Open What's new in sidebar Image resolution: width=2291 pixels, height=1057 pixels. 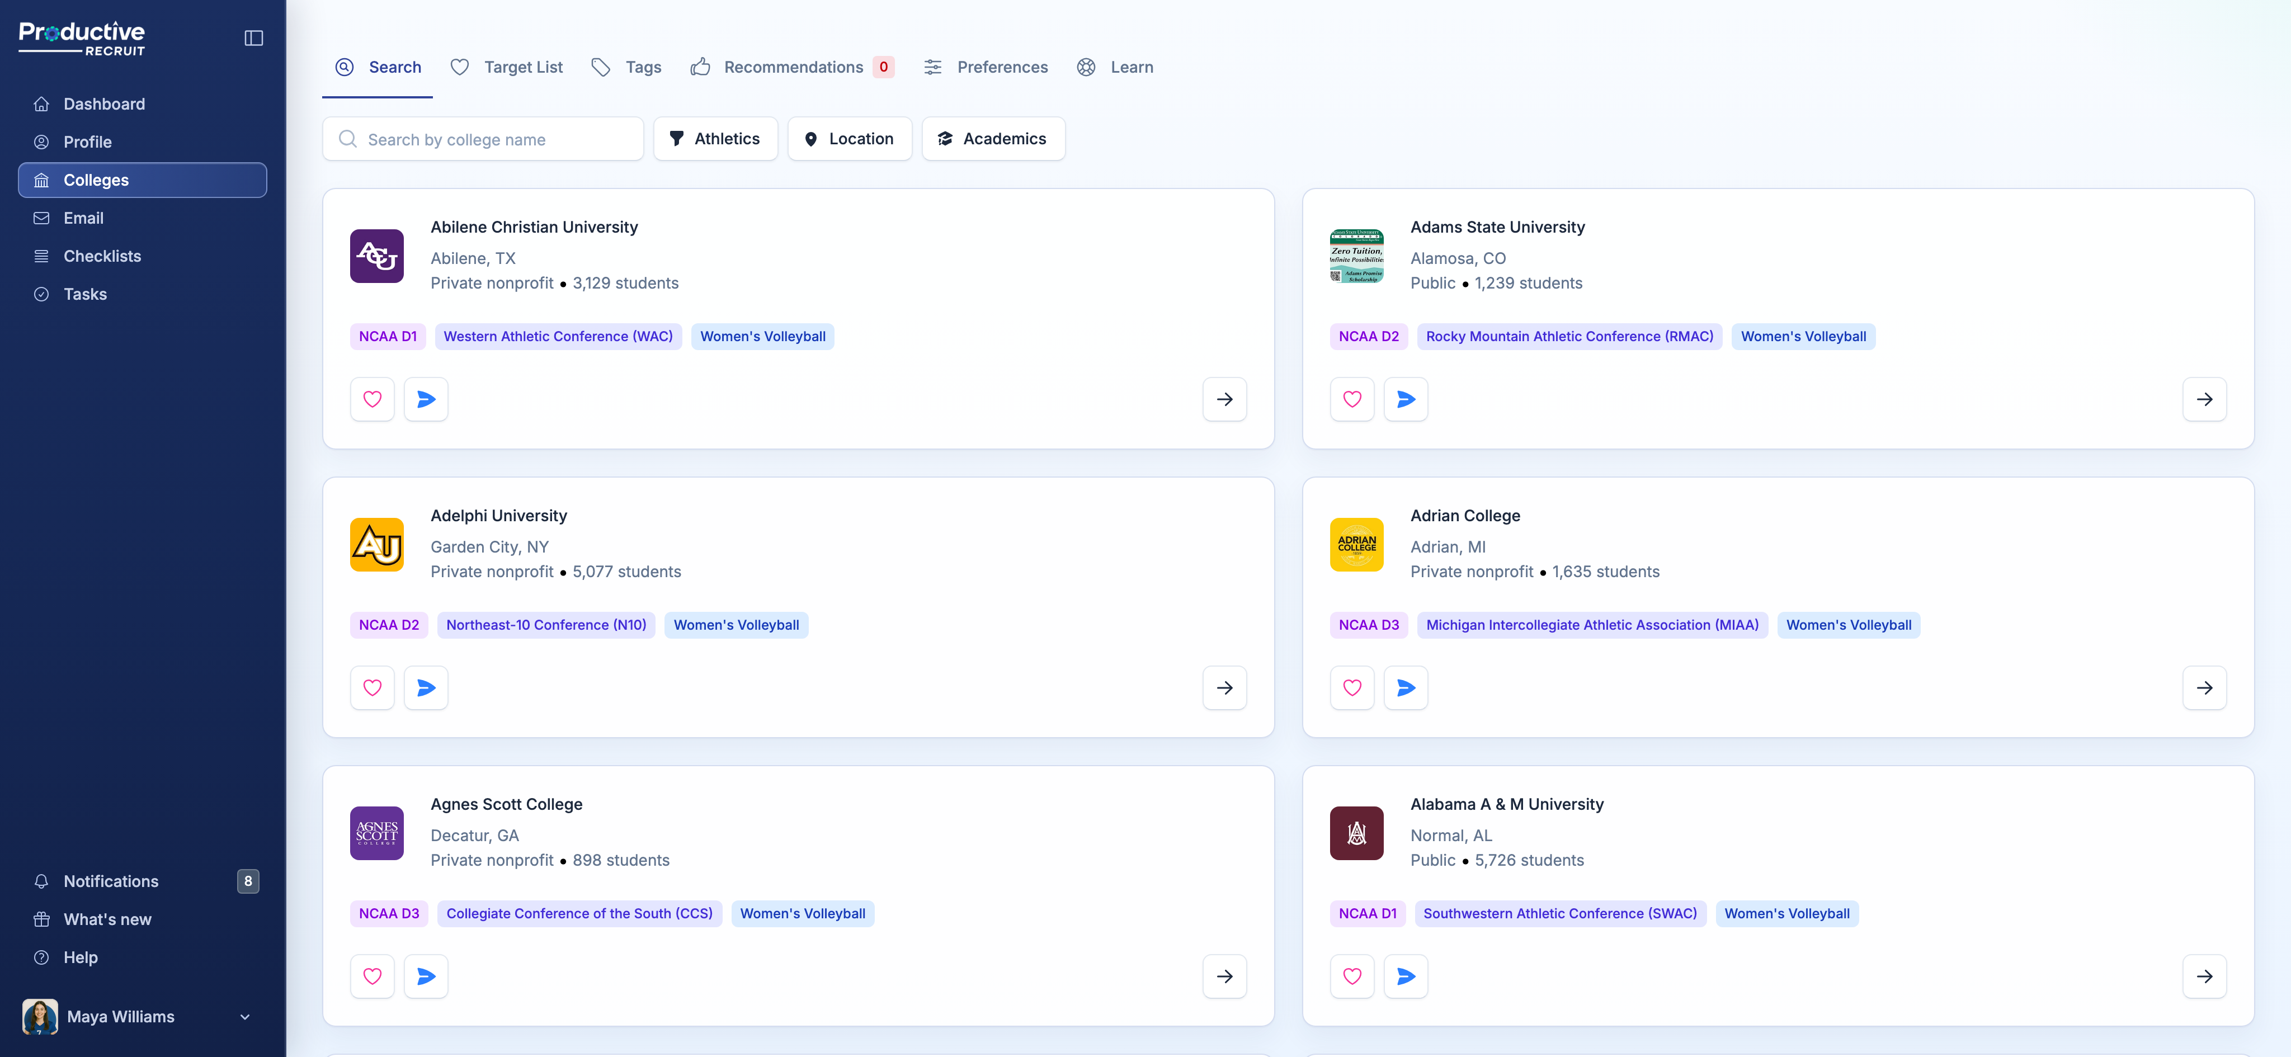pyautogui.click(x=142, y=920)
